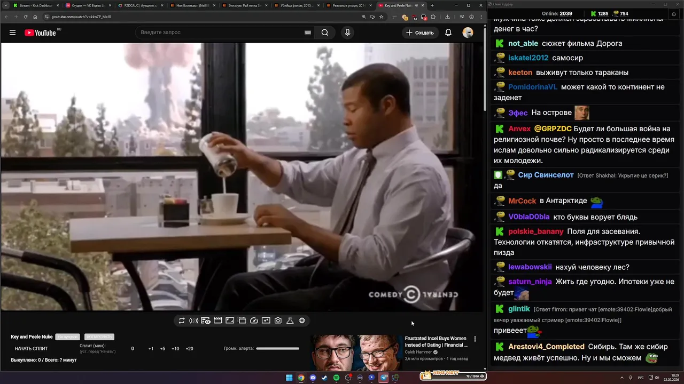The height and width of the screenshot is (384, 684).
Task: Bookmark this page with the star icon
Action: [x=381, y=17]
